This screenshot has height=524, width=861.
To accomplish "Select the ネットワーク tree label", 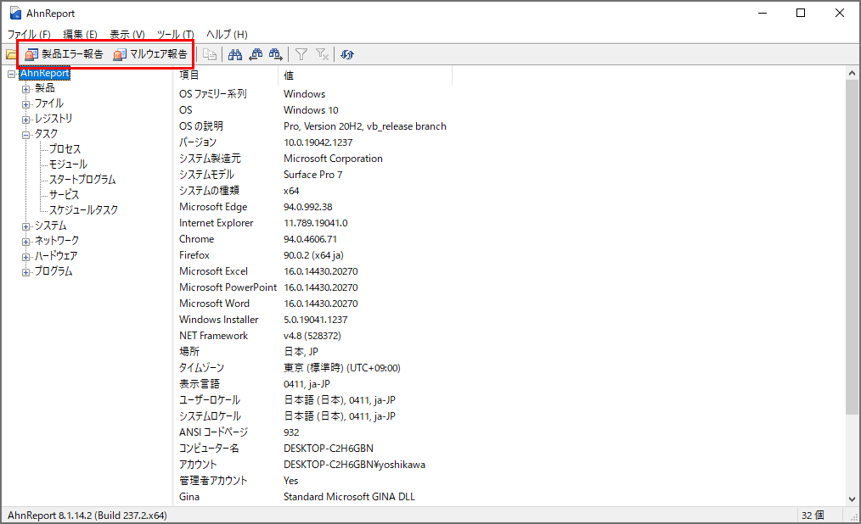I will pyautogui.click(x=57, y=241).
